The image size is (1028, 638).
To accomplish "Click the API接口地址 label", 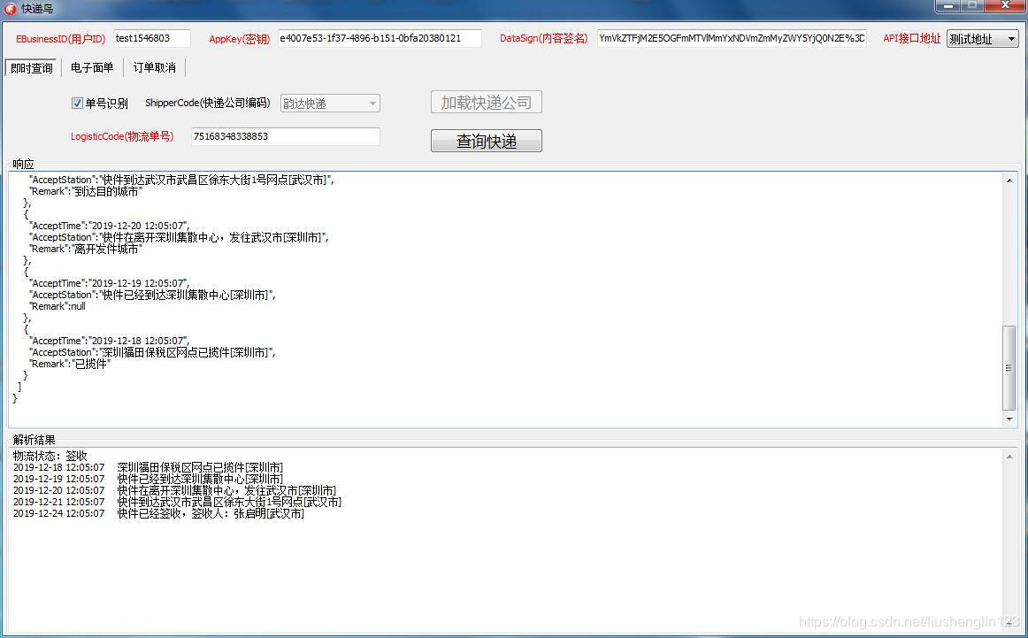I will (x=911, y=39).
